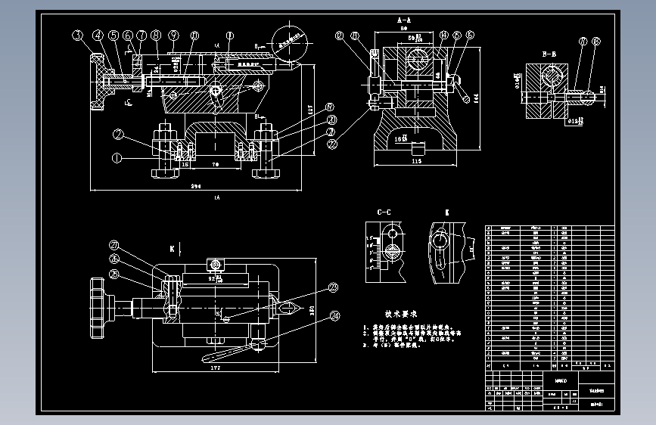Select part balloon number 3

click(x=78, y=36)
